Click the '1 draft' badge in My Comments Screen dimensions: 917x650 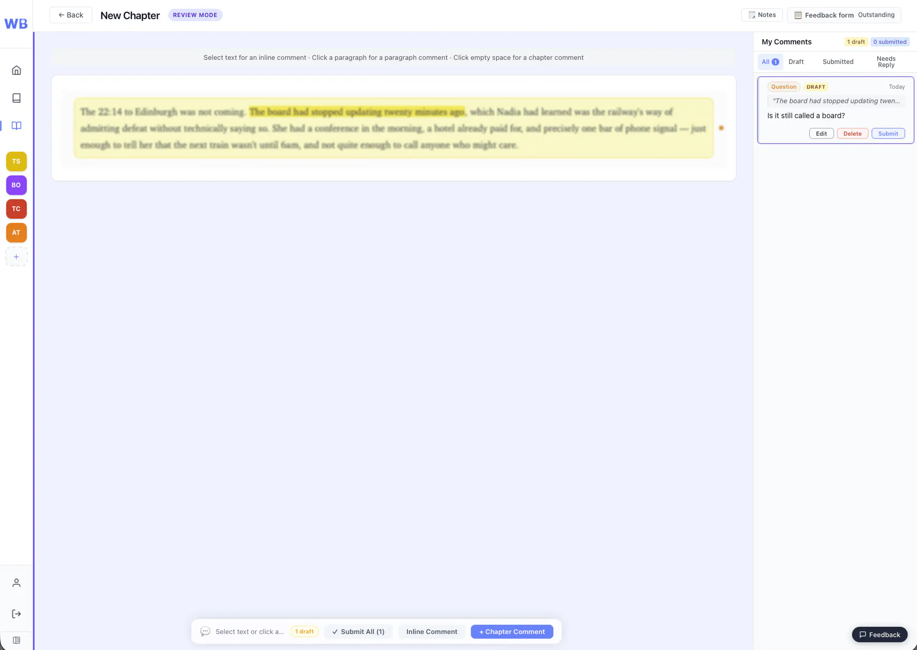(x=856, y=42)
